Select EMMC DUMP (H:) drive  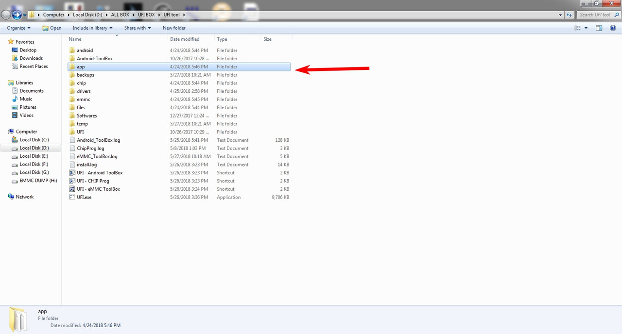[38, 181]
